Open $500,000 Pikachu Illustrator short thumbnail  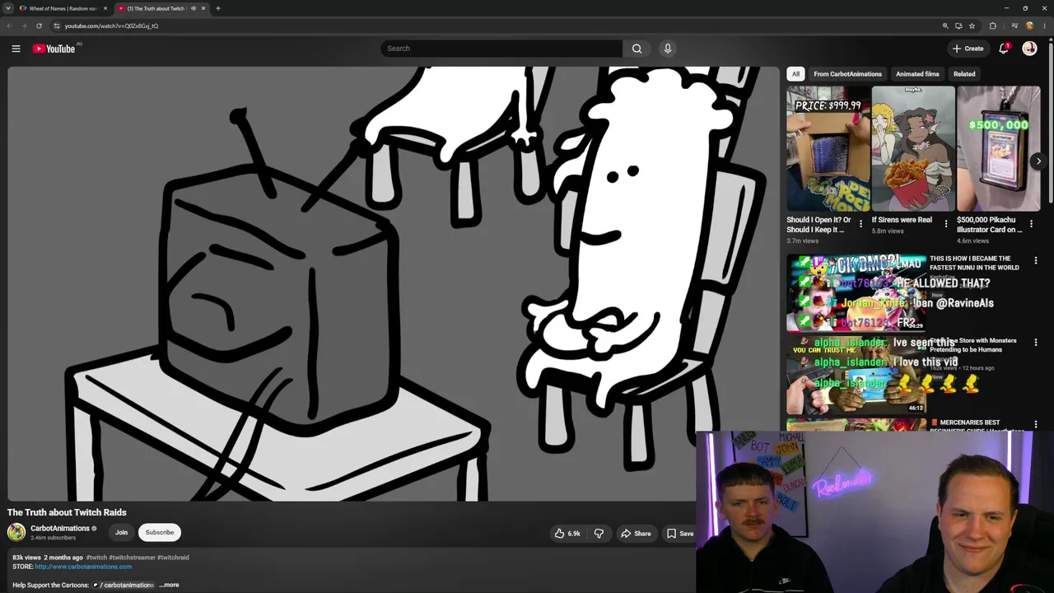(999, 149)
